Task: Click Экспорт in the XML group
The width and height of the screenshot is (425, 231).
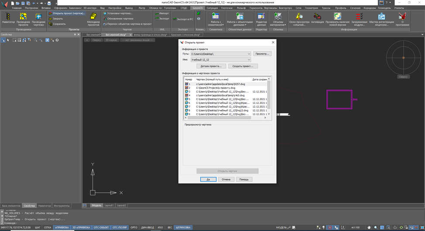Action: point(162,19)
